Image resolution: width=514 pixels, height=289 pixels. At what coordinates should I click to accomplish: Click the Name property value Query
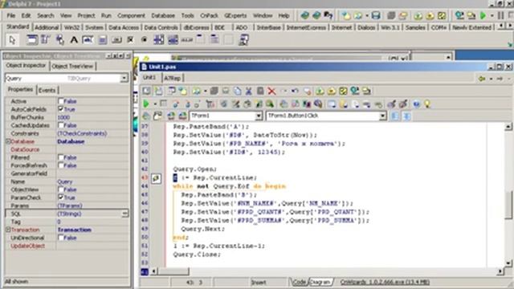coord(65,181)
